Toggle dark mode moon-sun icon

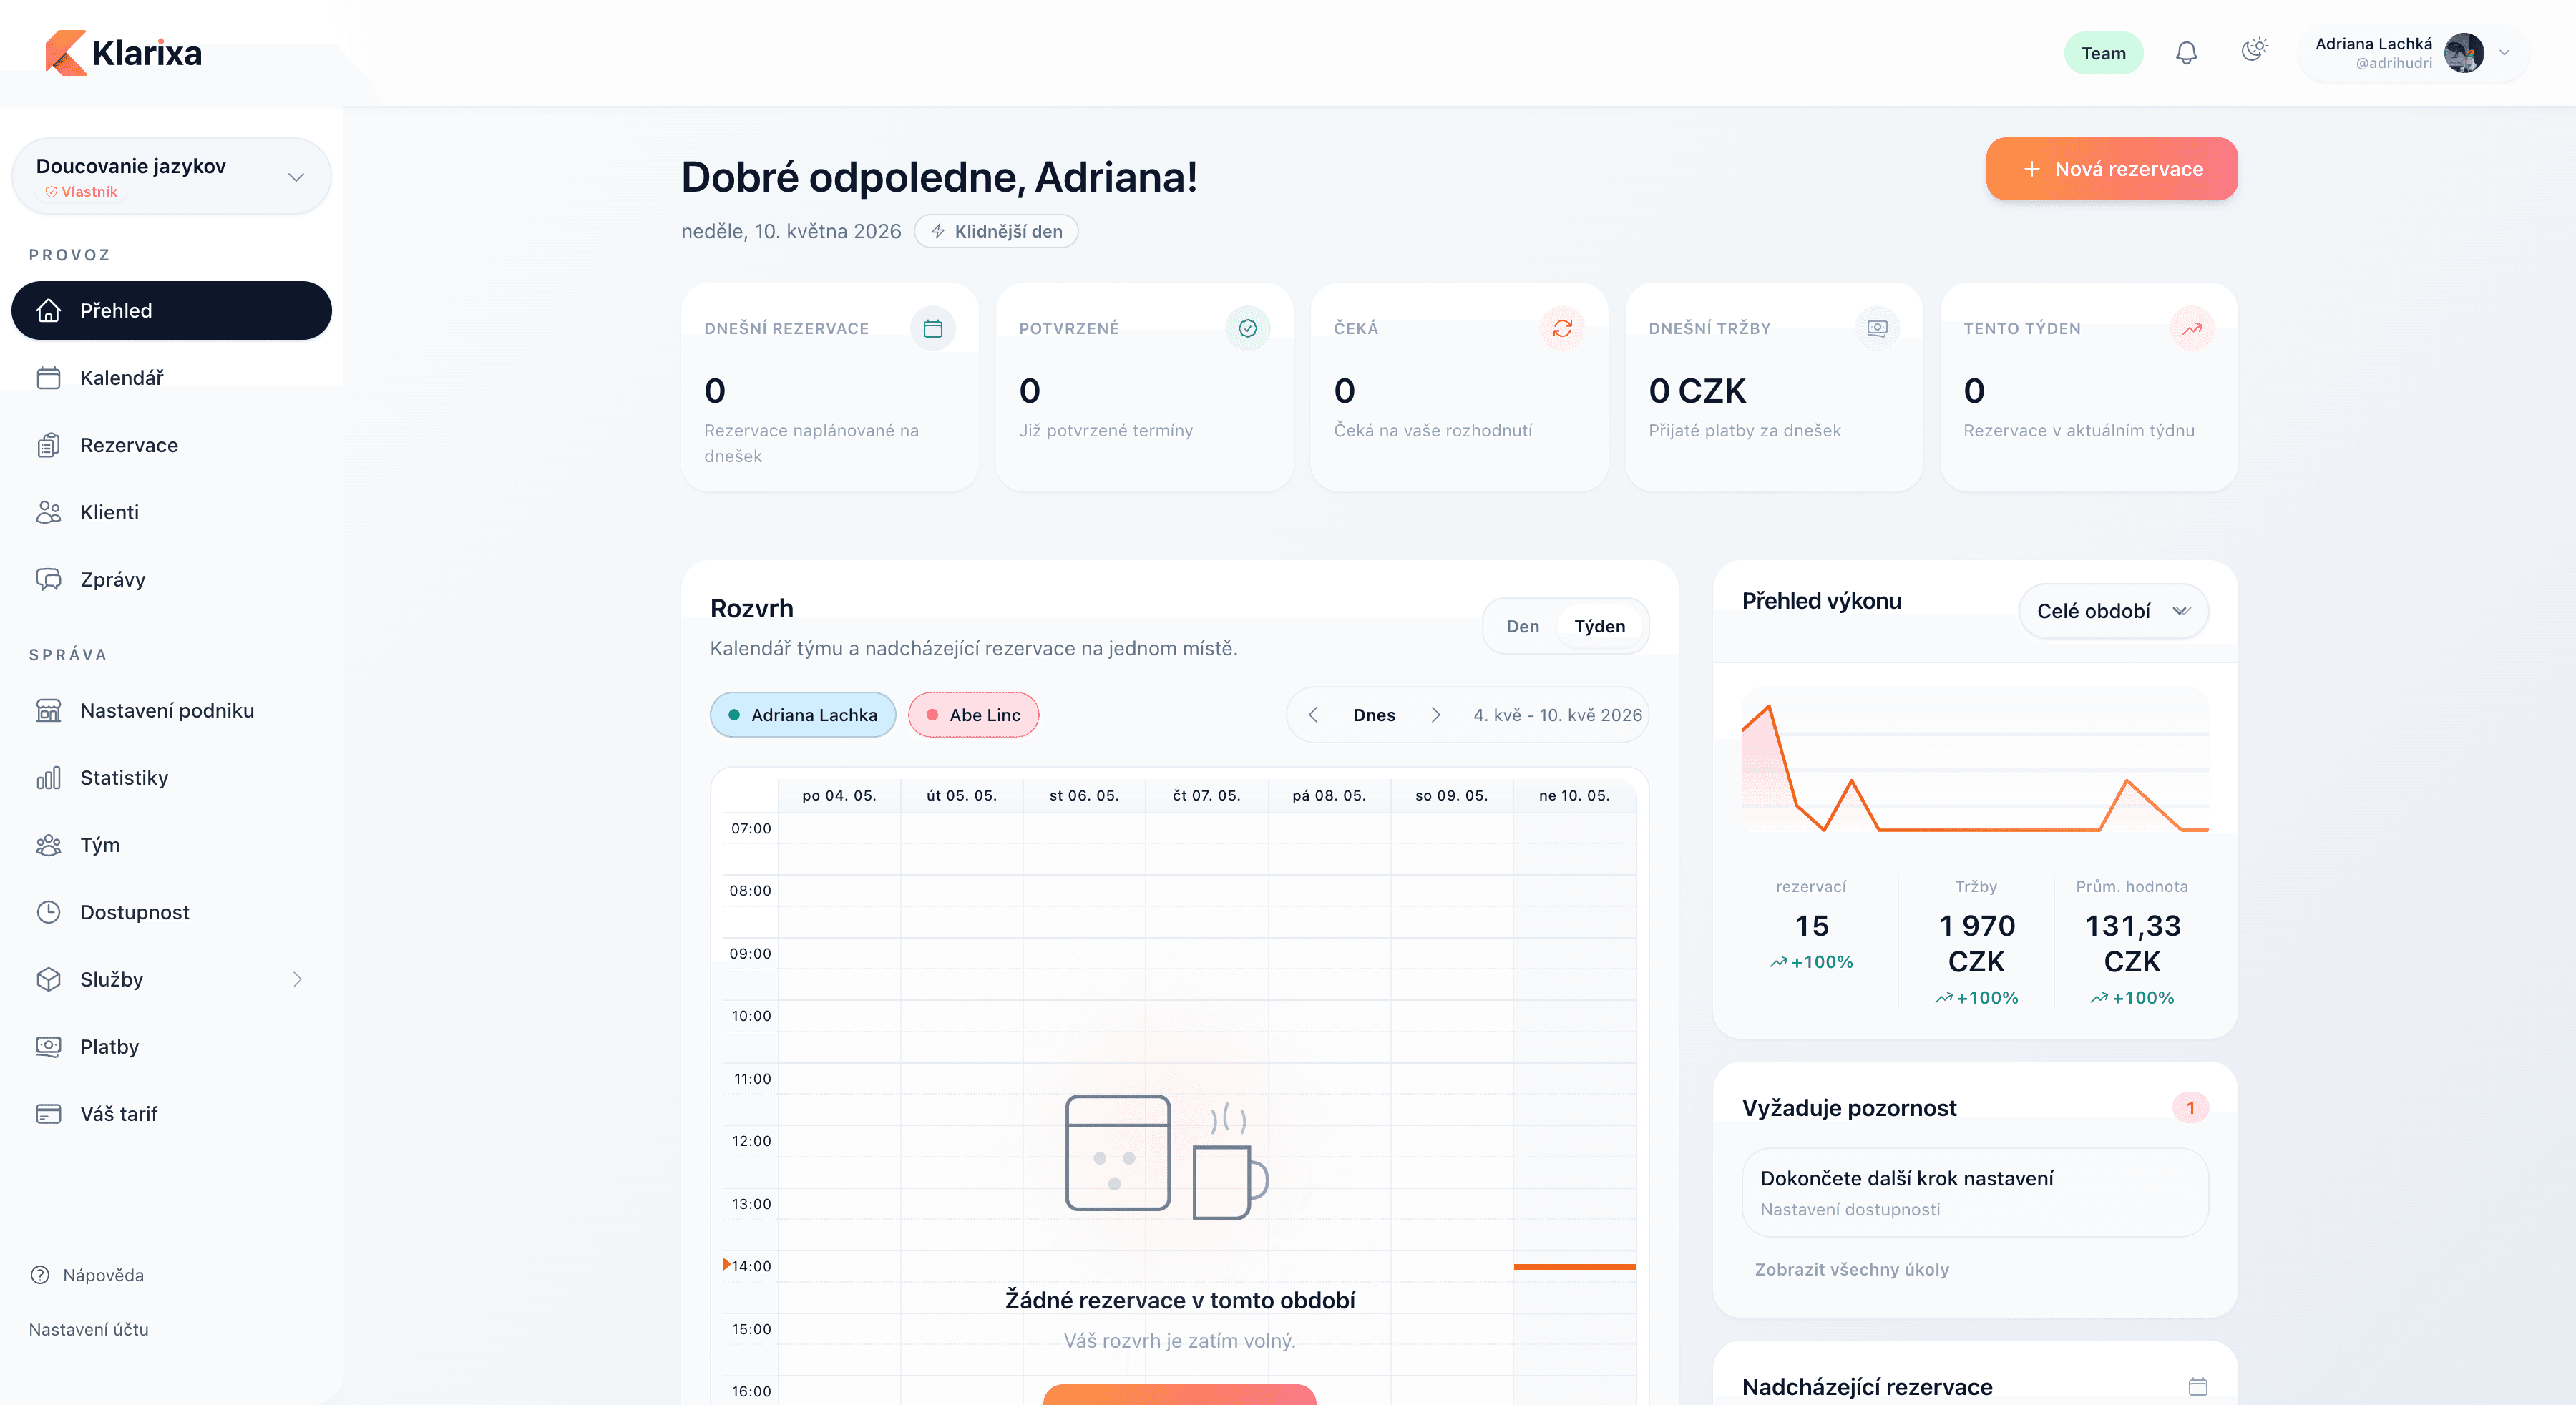click(x=2254, y=51)
